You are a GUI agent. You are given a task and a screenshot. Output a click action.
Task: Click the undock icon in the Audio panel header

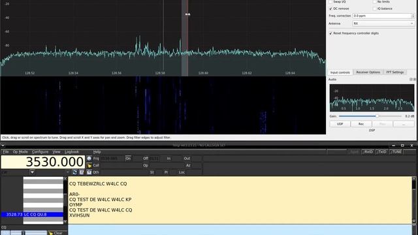[411, 80]
